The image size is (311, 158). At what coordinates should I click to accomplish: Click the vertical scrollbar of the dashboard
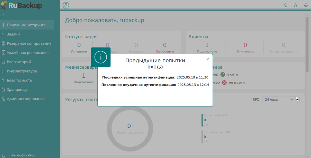tap(307, 43)
